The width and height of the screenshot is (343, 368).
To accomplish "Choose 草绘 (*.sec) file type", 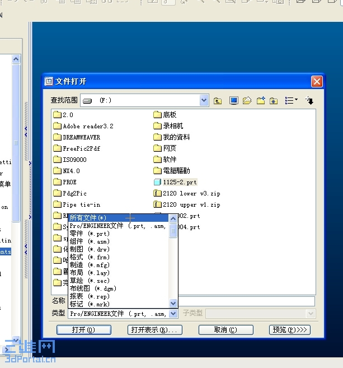I will tap(119, 281).
